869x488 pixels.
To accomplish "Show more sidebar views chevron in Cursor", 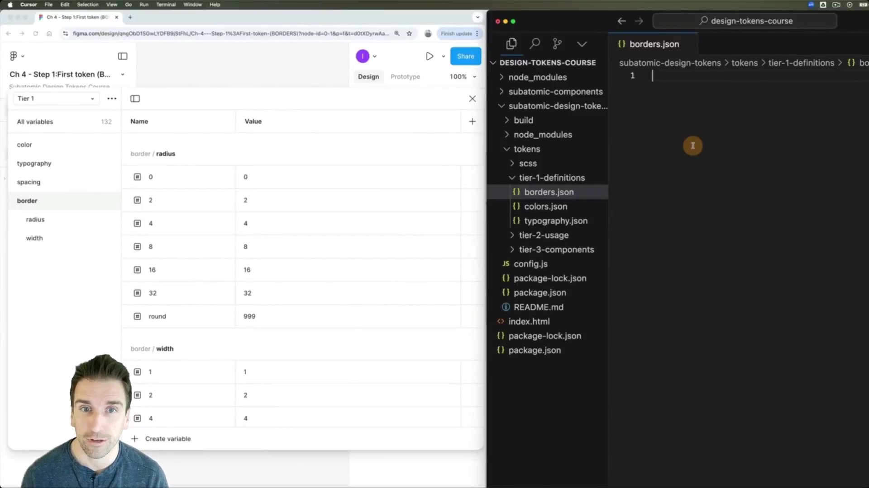I will coord(582,44).
